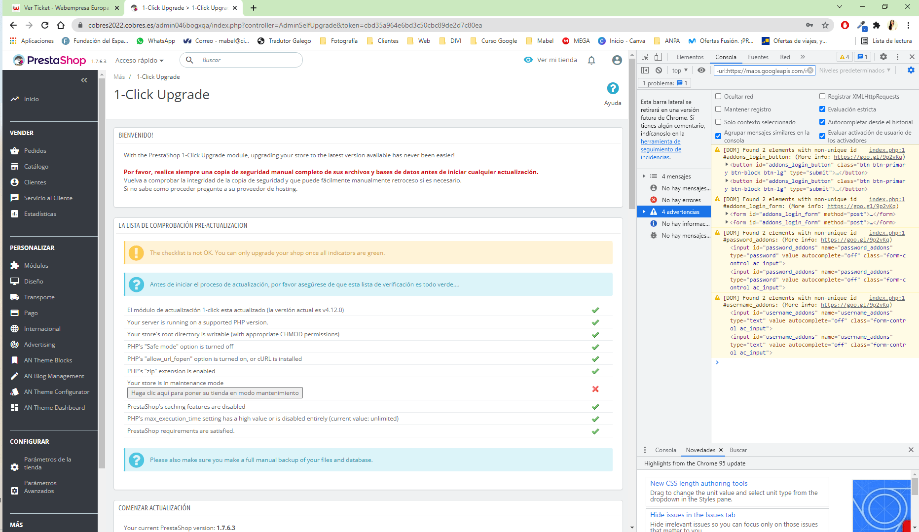The width and height of the screenshot is (919, 532).
Task: Clear the console output
Action: tap(659, 71)
